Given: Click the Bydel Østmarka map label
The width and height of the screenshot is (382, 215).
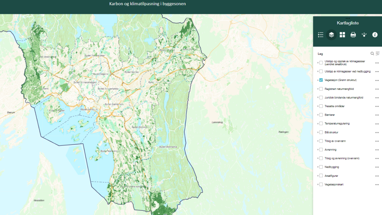Looking at the screenshot, I should [168, 147].
